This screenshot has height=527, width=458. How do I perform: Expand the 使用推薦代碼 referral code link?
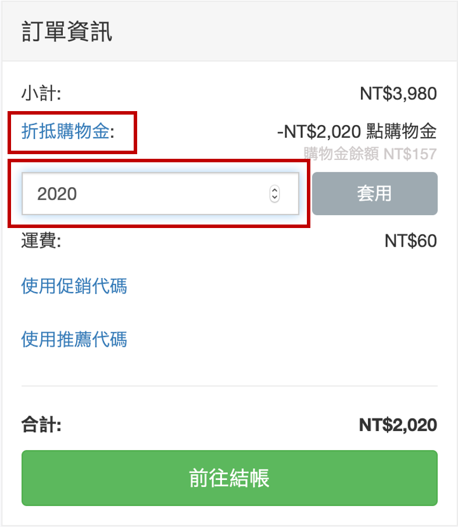74,339
